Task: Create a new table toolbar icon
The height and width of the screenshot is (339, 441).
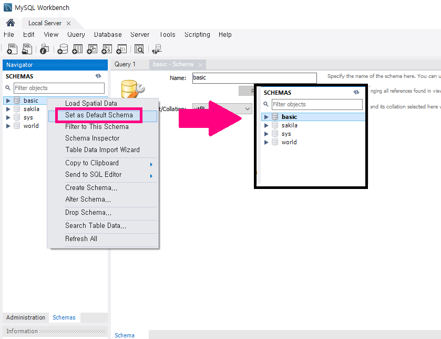Action: click(x=77, y=49)
